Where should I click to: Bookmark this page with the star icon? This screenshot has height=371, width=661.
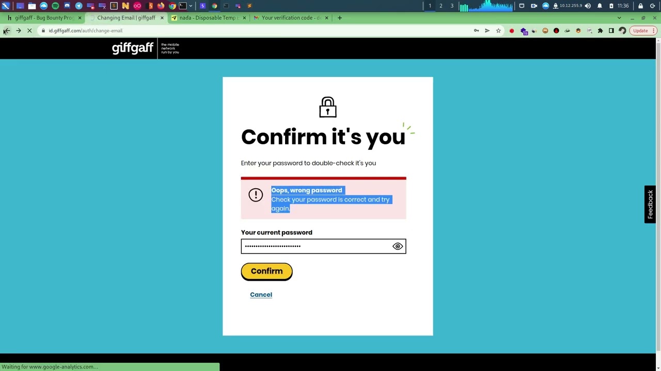(x=498, y=30)
